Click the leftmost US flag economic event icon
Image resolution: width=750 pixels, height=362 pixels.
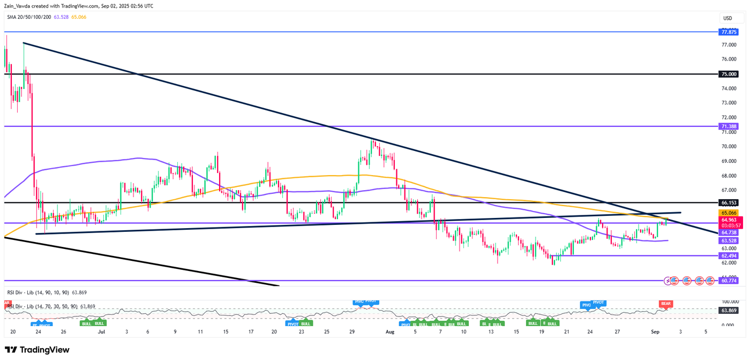click(x=675, y=280)
